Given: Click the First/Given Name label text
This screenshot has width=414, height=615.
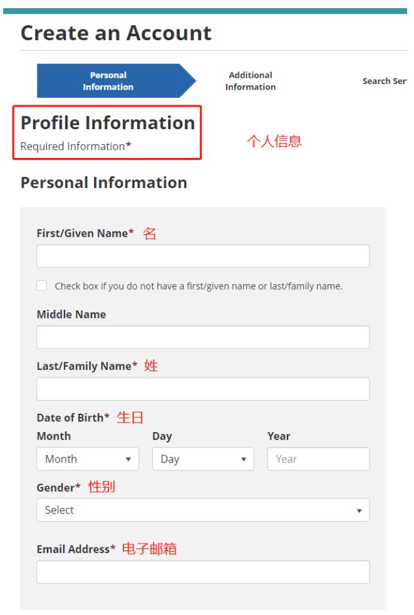Looking at the screenshot, I should coord(85,233).
